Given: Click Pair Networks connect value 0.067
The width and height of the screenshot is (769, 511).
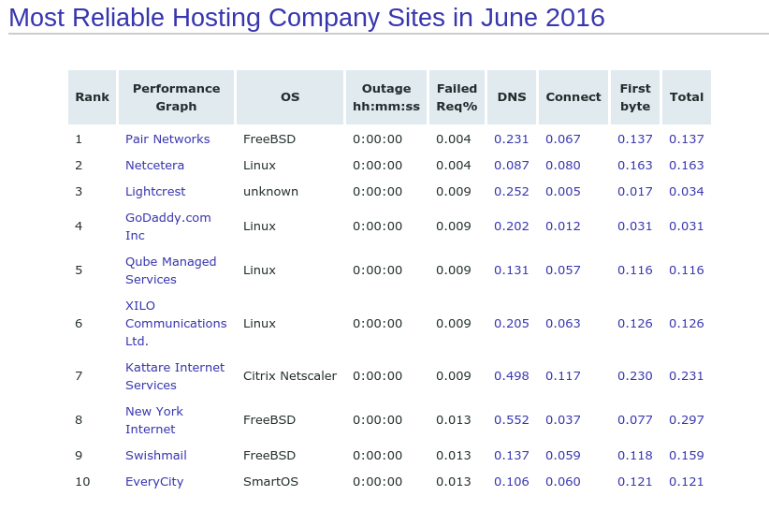Looking at the screenshot, I should [562, 139].
